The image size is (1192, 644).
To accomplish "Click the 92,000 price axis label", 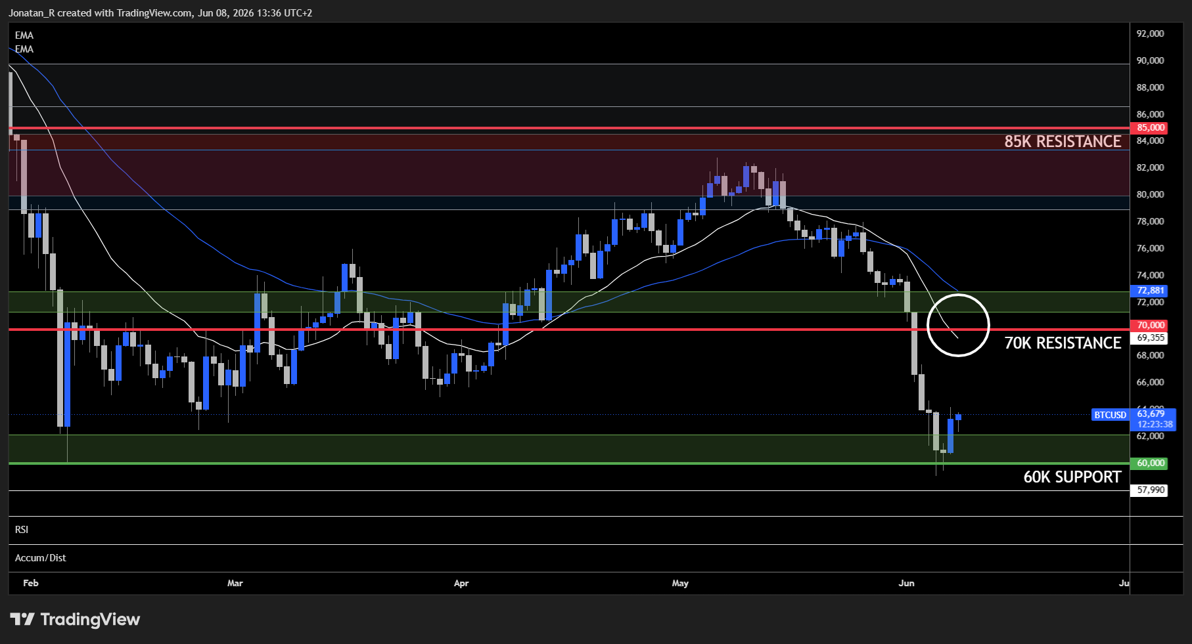I will [x=1150, y=33].
